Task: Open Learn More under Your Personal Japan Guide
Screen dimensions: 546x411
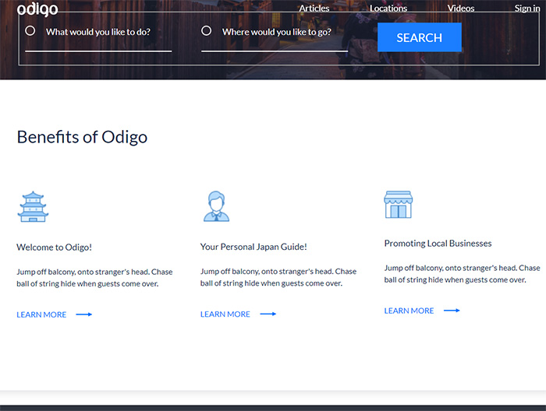Action: pyautogui.click(x=225, y=314)
